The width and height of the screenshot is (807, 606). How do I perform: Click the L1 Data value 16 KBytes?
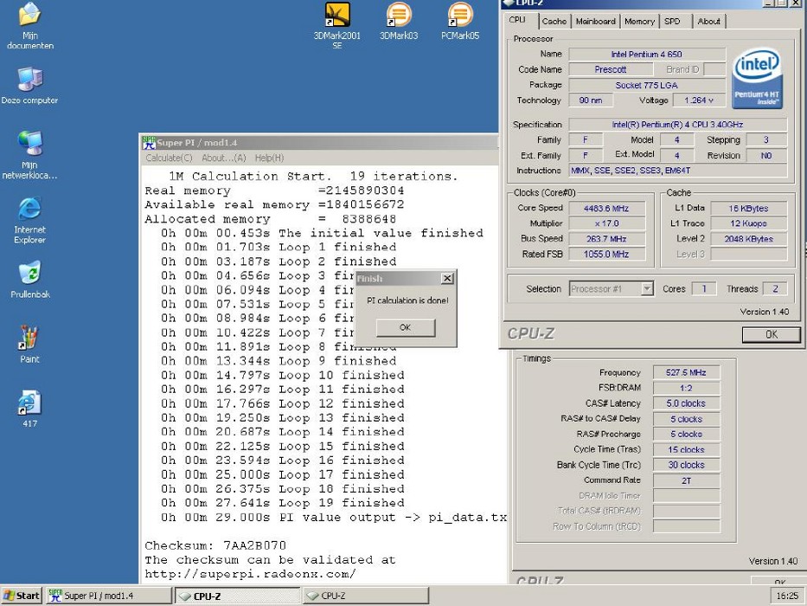[x=749, y=208]
